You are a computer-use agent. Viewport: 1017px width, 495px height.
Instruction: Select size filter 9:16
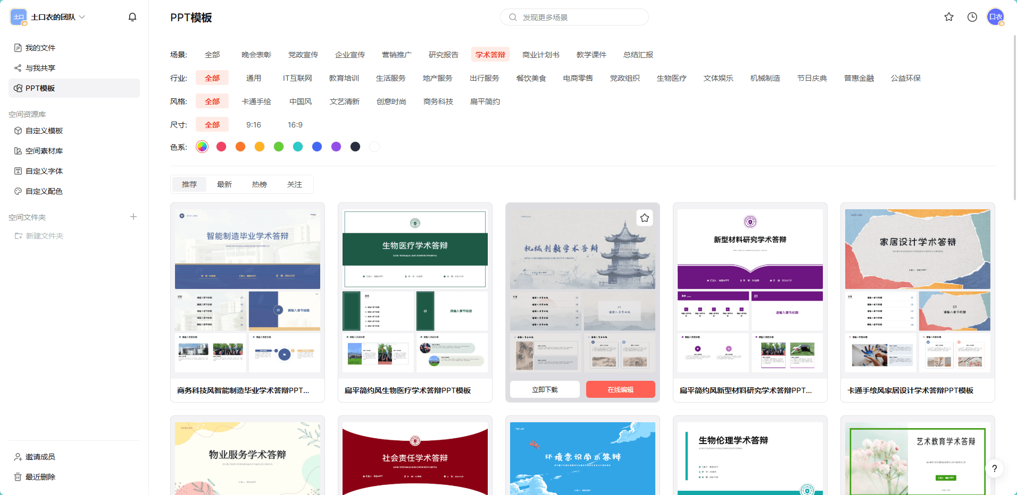(x=254, y=125)
